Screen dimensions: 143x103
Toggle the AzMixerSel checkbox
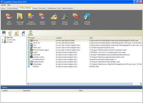click(x=29, y=55)
